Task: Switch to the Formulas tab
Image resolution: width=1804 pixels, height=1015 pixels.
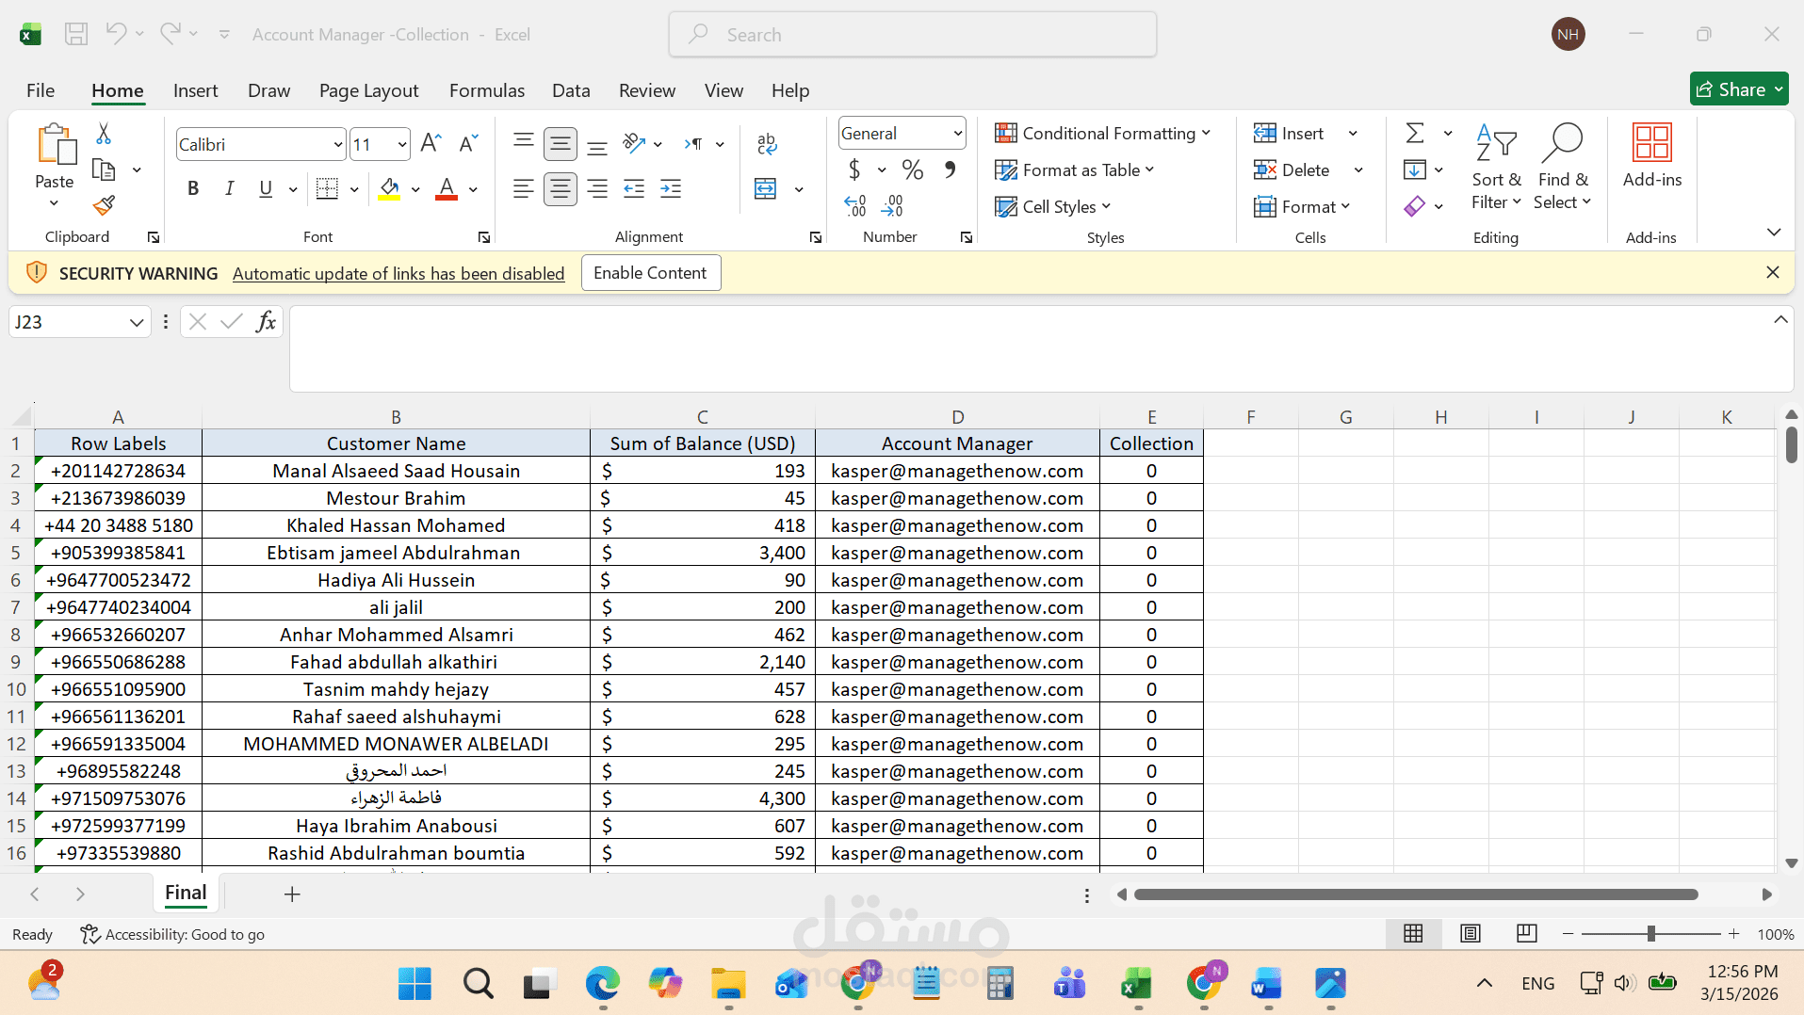Action: point(487,90)
